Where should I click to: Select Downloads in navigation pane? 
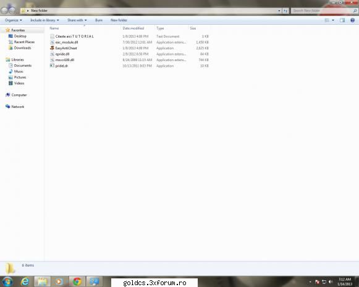tap(22, 48)
